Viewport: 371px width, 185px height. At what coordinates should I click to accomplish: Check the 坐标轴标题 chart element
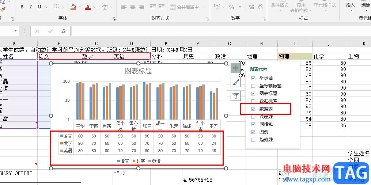click(253, 86)
